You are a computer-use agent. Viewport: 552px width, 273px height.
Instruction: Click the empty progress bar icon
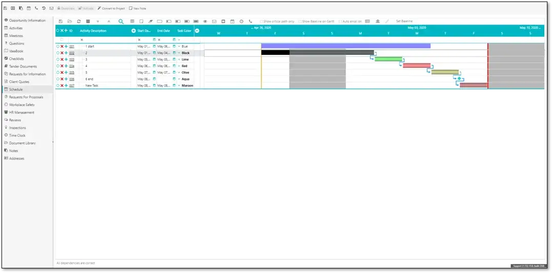point(159,22)
